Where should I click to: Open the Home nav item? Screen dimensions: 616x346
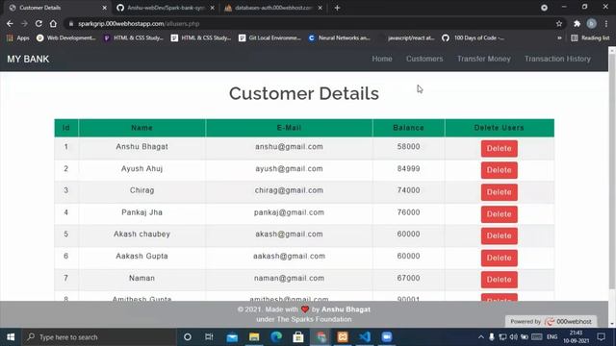tap(382, 59)
